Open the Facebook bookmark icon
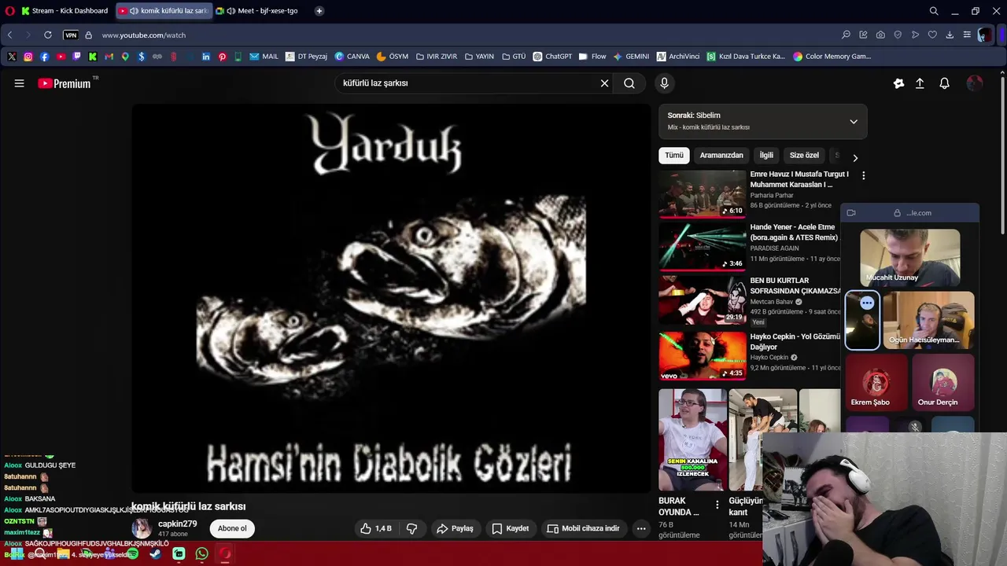 [x=44, y=57]
